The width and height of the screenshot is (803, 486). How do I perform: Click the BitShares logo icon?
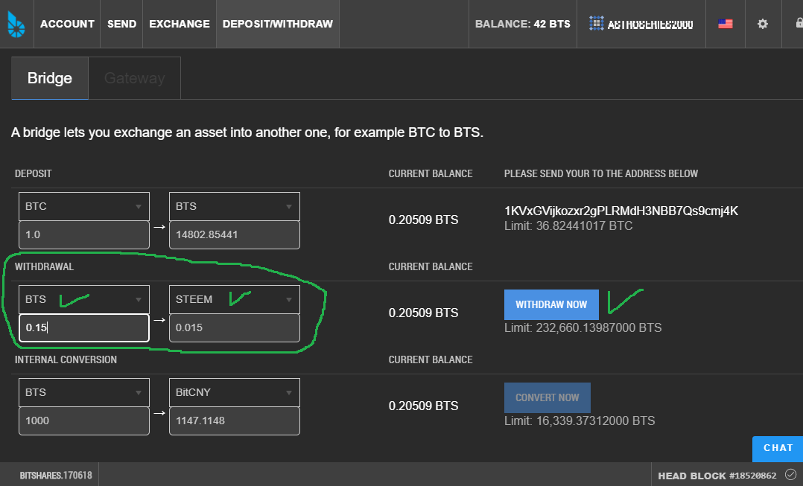point(16,24)
